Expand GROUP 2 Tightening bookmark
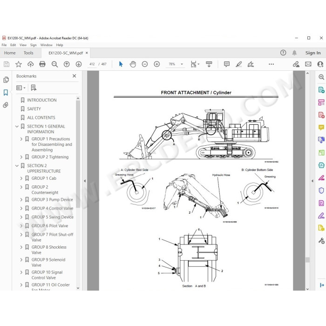Image resolution: width=326 pixels, height=326 pixels. click(21, 157)
